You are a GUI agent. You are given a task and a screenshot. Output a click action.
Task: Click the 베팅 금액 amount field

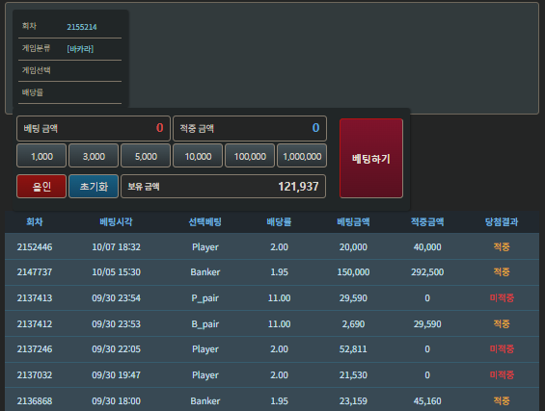coord(94,128)
